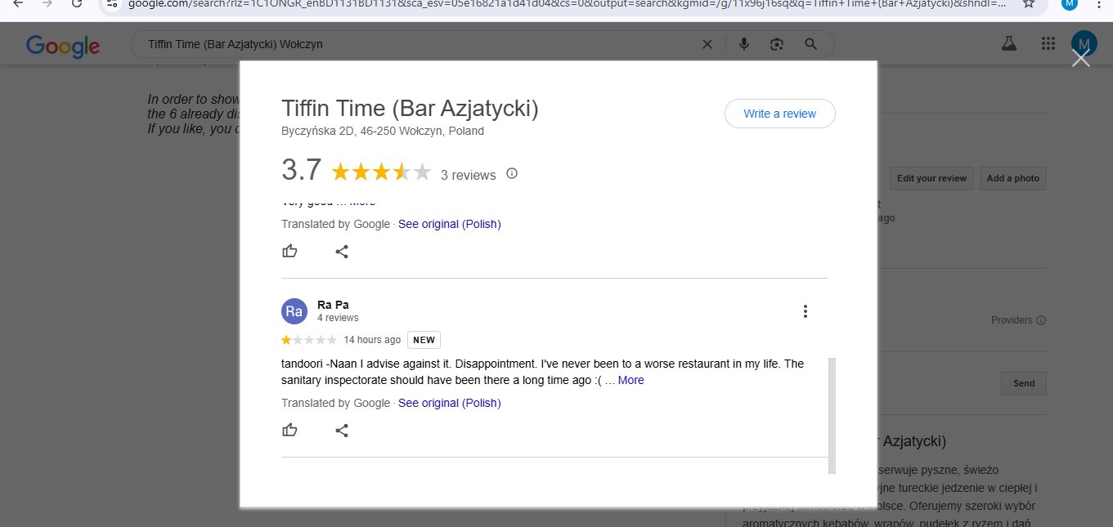This screenshot has width=1113, height=527.
Task: View site information icon in the address bar
Action: [x=114, y=3]
